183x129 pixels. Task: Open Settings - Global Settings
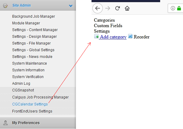[x=33, y=50]
